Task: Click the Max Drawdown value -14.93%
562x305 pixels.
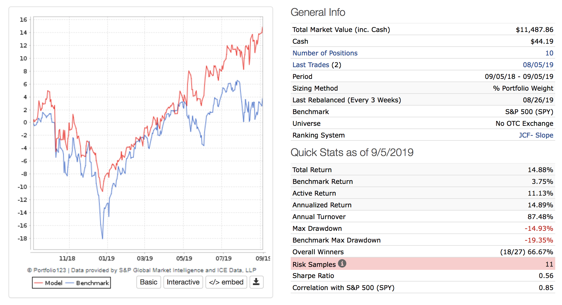Action: point(539,228)
